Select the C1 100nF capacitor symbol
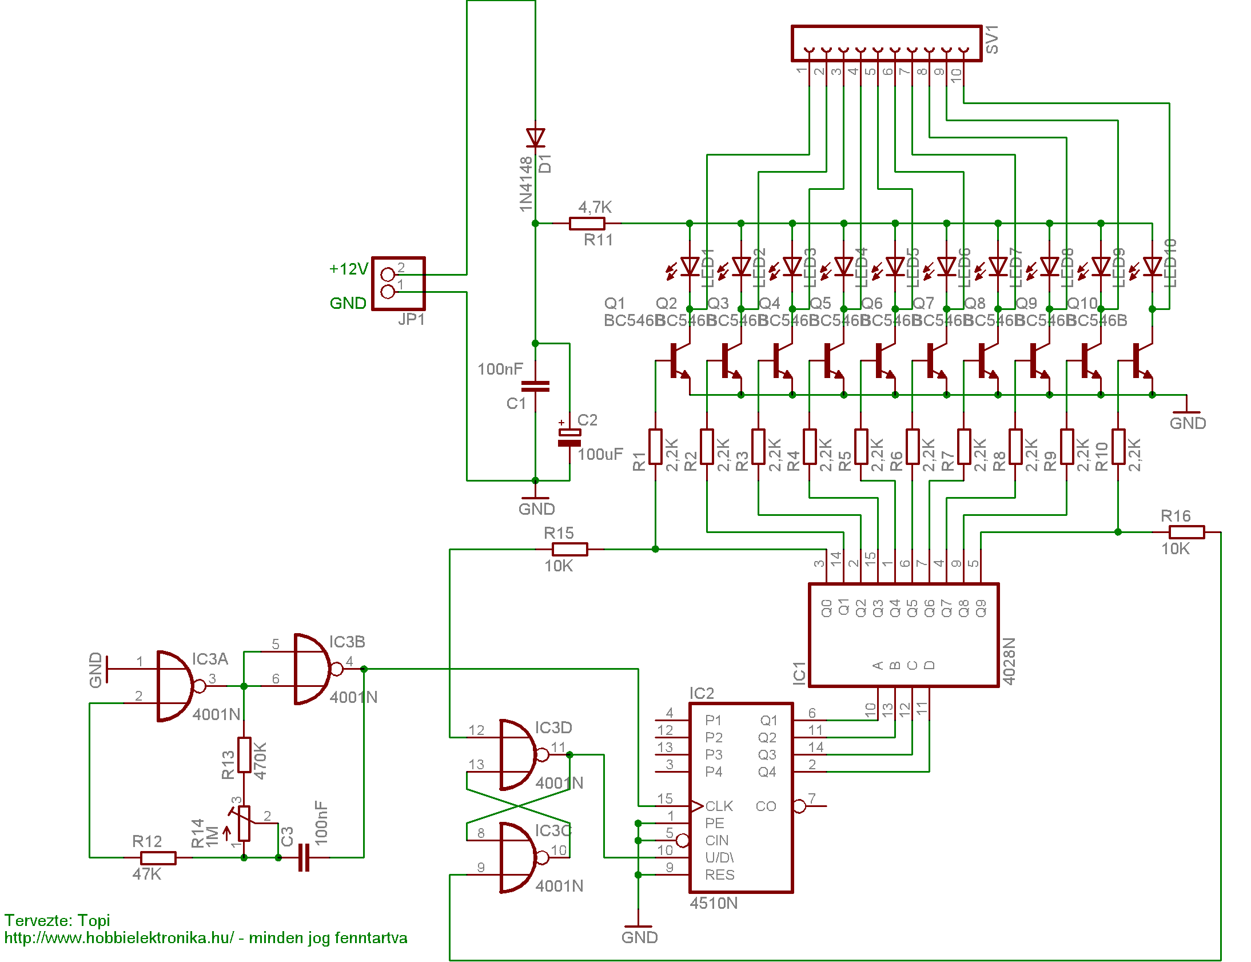1251x962 pixels. pyautogui.click(x=535, y=387)
